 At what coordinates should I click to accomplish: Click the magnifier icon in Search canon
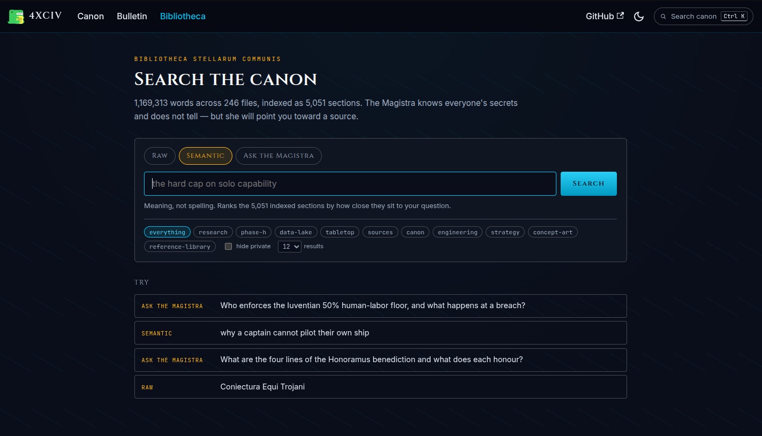663,17
